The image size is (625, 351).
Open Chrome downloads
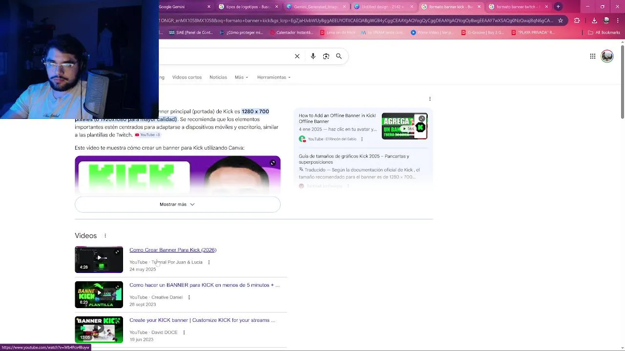click(594, 20)
